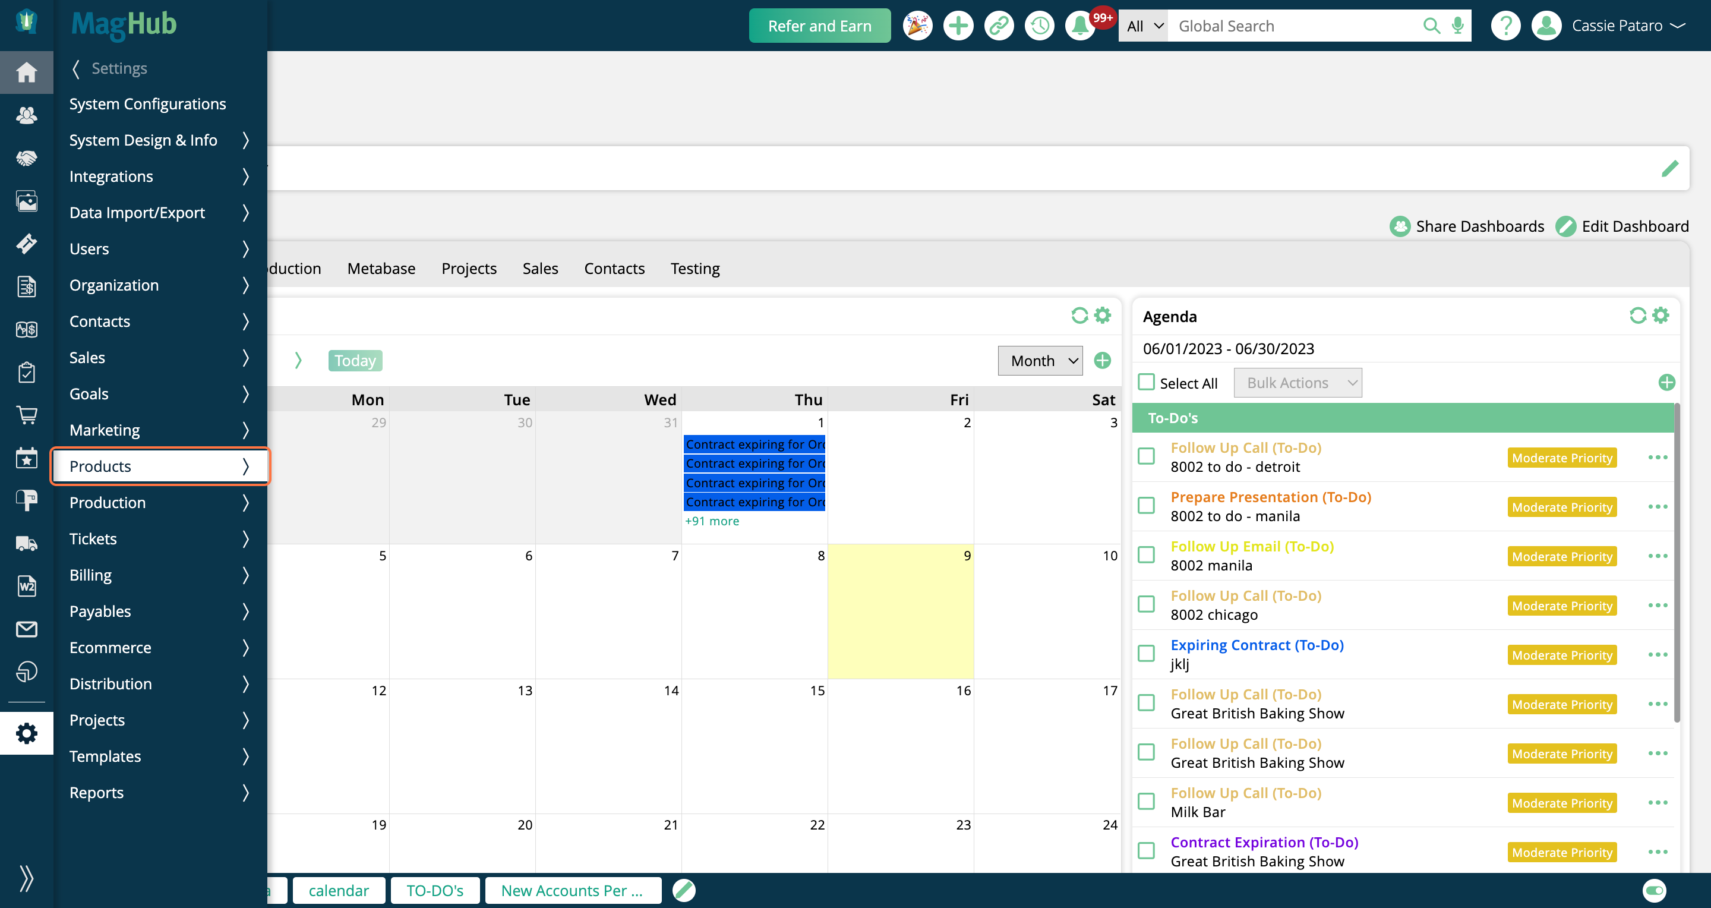Screen dimensions: 1711x908
Task: Click the Today button on calendar
Action: pos(355,361)
